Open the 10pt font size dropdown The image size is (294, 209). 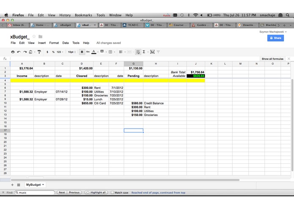click(71, 52)
